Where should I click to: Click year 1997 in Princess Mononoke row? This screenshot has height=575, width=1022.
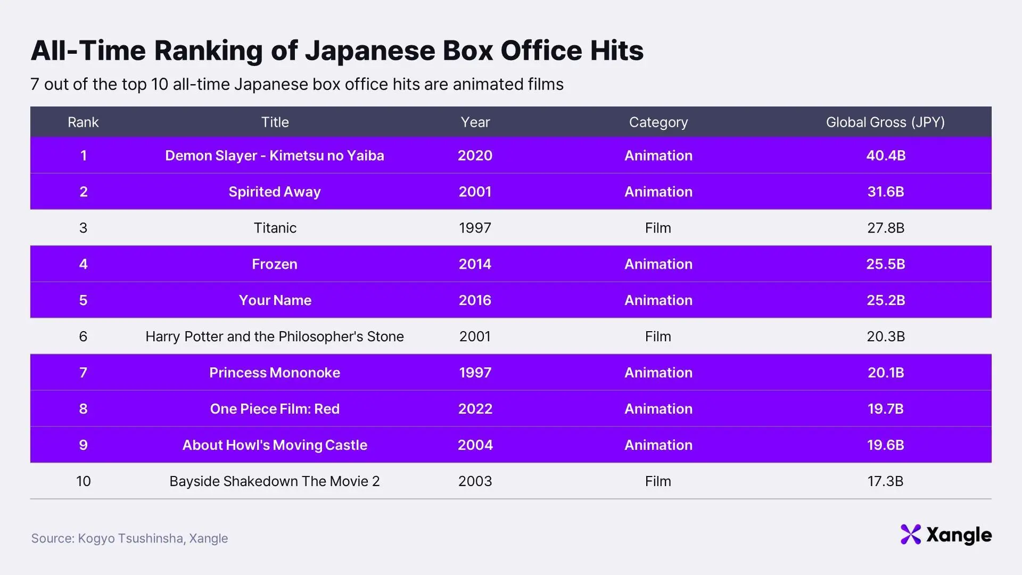[475, 373]
